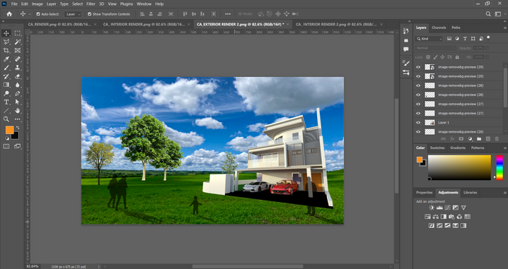Create a new layer icon
508x269 pixels.
pyautogui.click(x=488, y=138)
